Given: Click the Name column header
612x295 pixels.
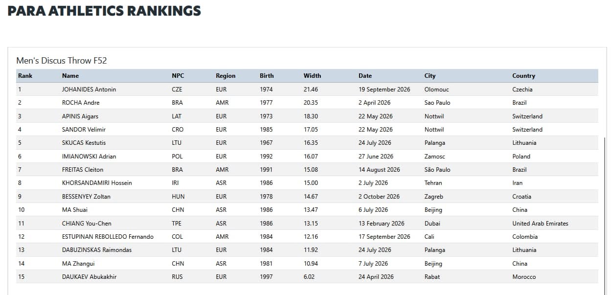Looking at the screenshot, I should click(x=70, y=76).
